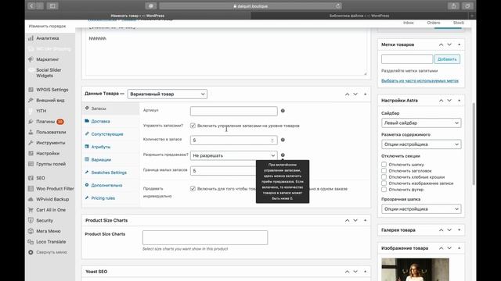This screenshot has height=281, width=501.
Task: Open the Stock activity tab
Action: [x=459, y=23]
